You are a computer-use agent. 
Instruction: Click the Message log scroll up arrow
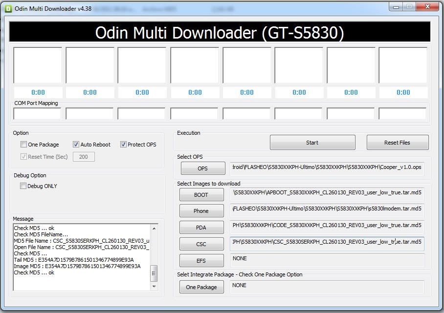[x=154, y=228]
